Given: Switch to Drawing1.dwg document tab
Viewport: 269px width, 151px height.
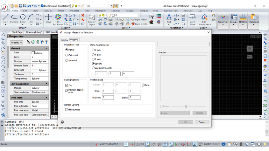Looking at the screenshot, I should [x=34, y=32].
